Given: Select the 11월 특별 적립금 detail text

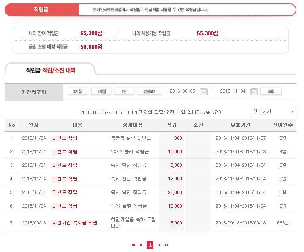Looking at the screenshot, I should pos(129,205).
